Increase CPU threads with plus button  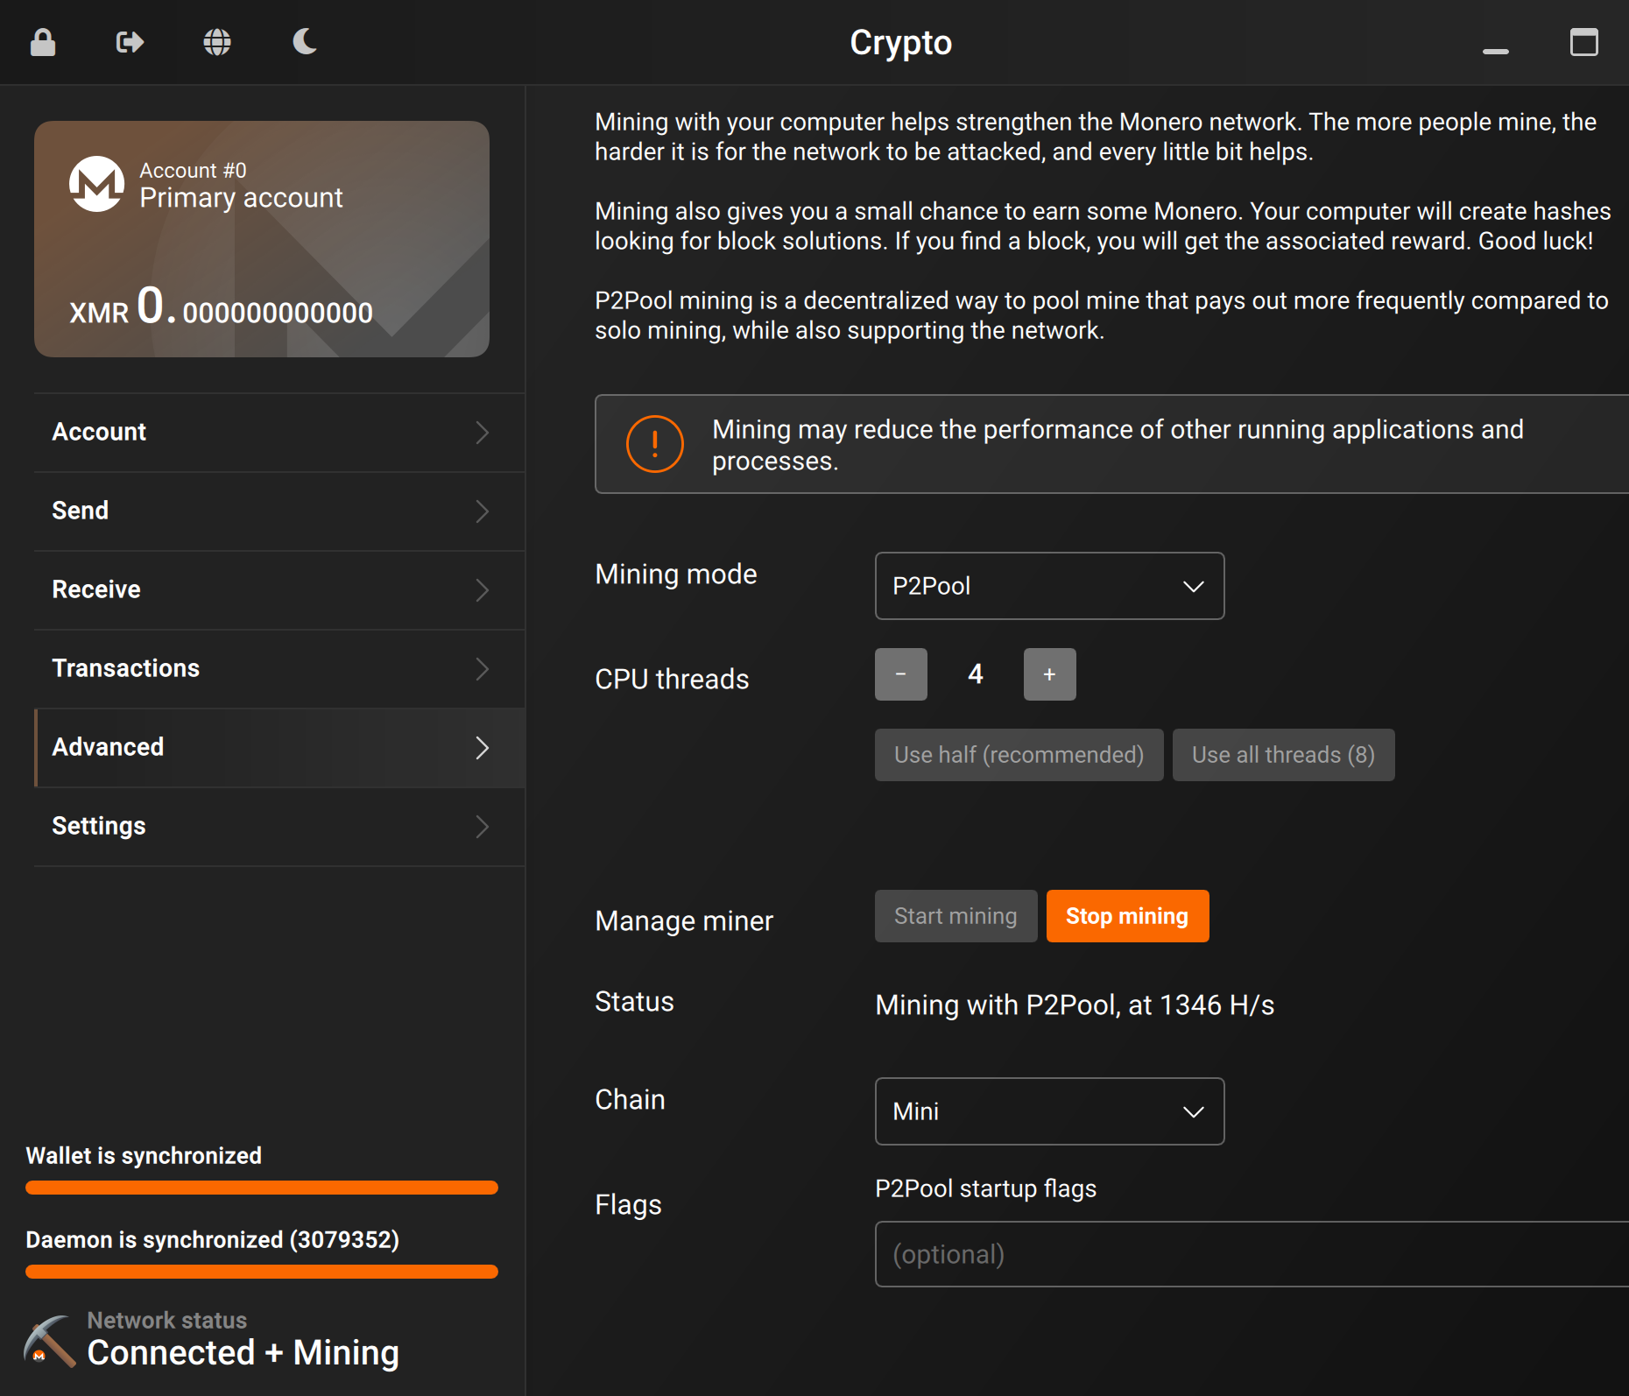pos(1049,674)
